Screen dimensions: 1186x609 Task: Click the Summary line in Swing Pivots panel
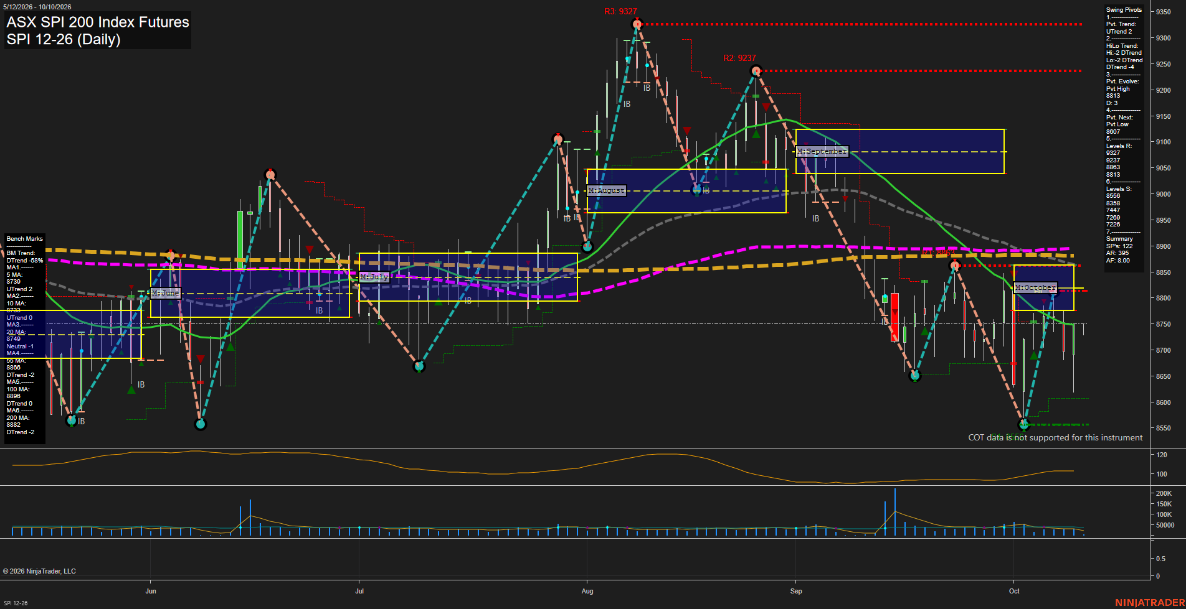coord(1119,239)
